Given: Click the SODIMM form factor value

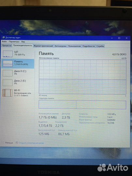Looking at the screenshot, I should (111, 120).
